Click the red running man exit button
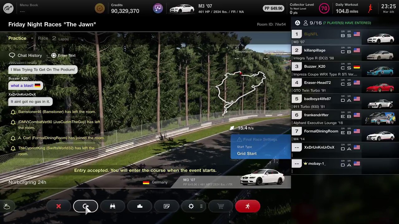Viewport: 399px width, 224px height. (248, 206)
